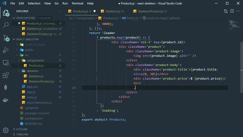The height and width of the screenshot is (137, 243).
Task: Click the JS icon of Skeleton.js tab
Action: point(102,11)
